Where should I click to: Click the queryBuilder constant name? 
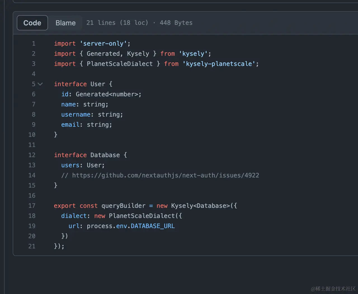click(123, 206)
